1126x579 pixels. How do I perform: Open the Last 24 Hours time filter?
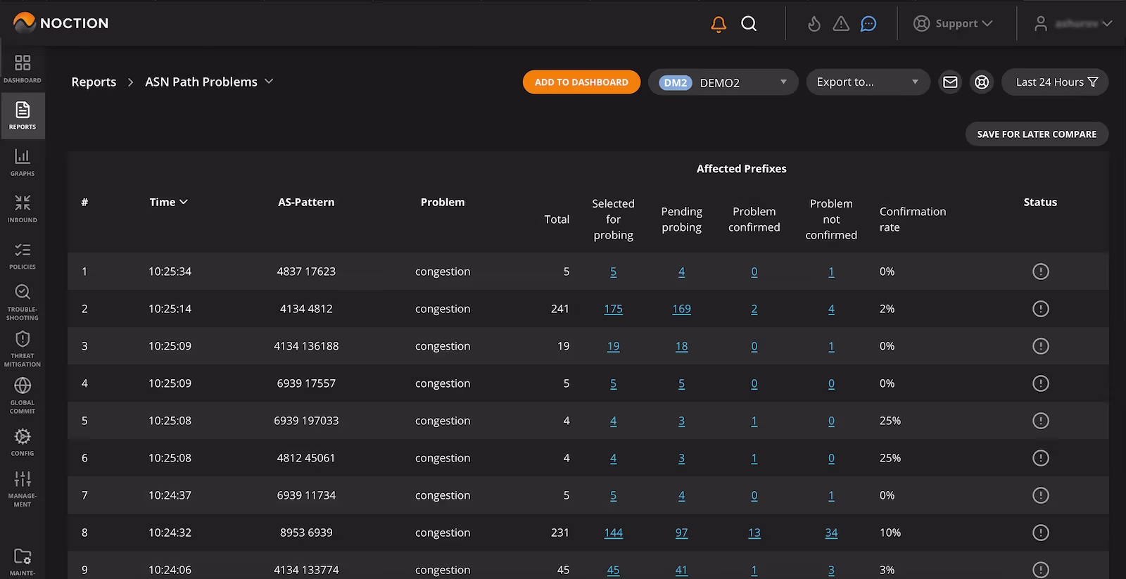1055,82
